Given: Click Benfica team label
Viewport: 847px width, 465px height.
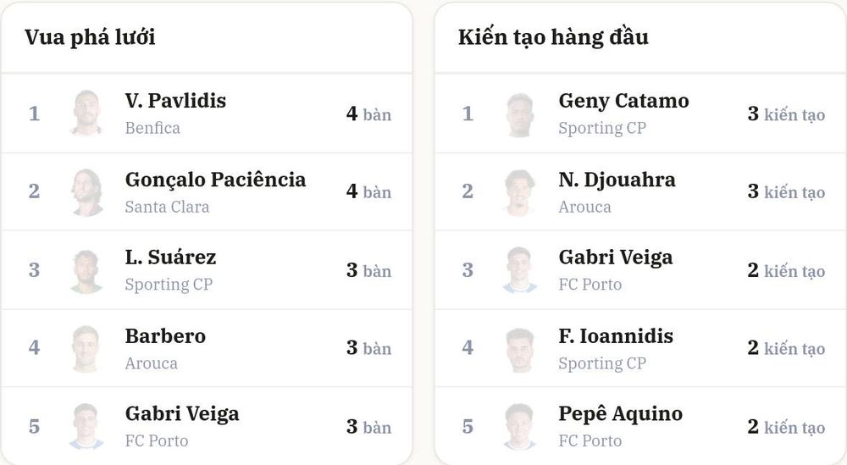Looking at the screenshot, I should (152, 128).
